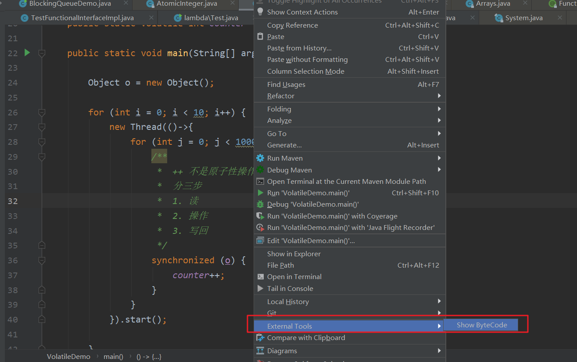Open the Local History submenu

click(x=350, y=301)
